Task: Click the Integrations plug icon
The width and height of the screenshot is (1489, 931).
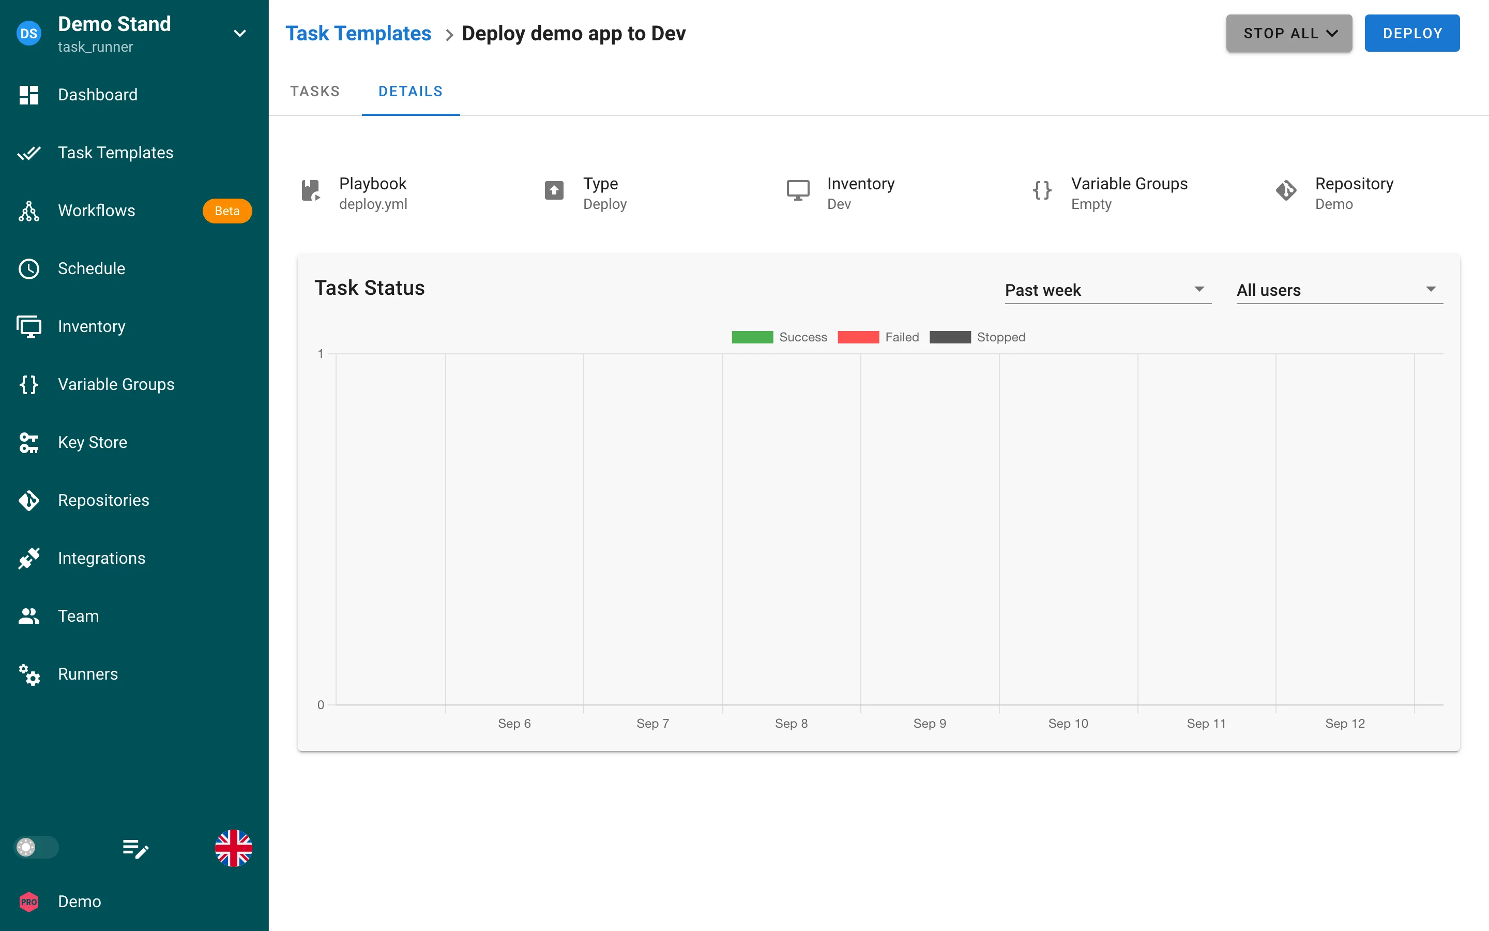Action: (29, 558)
